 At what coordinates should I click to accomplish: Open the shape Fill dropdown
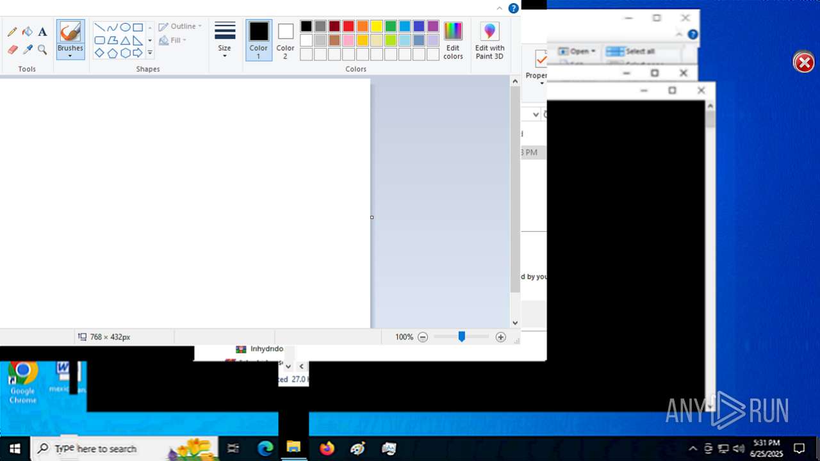(x=172, y=40)
